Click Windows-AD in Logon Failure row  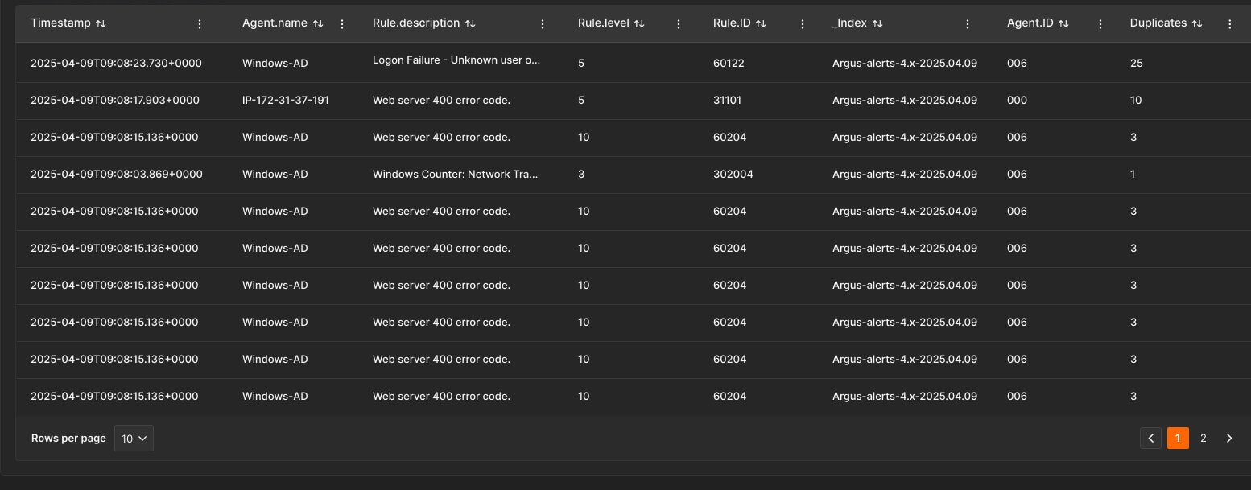275,63
